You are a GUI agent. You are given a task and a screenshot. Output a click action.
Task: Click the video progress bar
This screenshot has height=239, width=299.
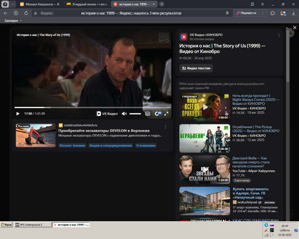[92, 107]
